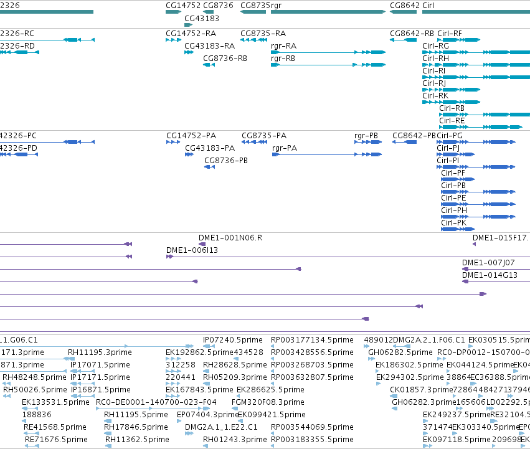Click the CG8642-PB protein label
Screen dimensions: 530x449
click(414, 136)
